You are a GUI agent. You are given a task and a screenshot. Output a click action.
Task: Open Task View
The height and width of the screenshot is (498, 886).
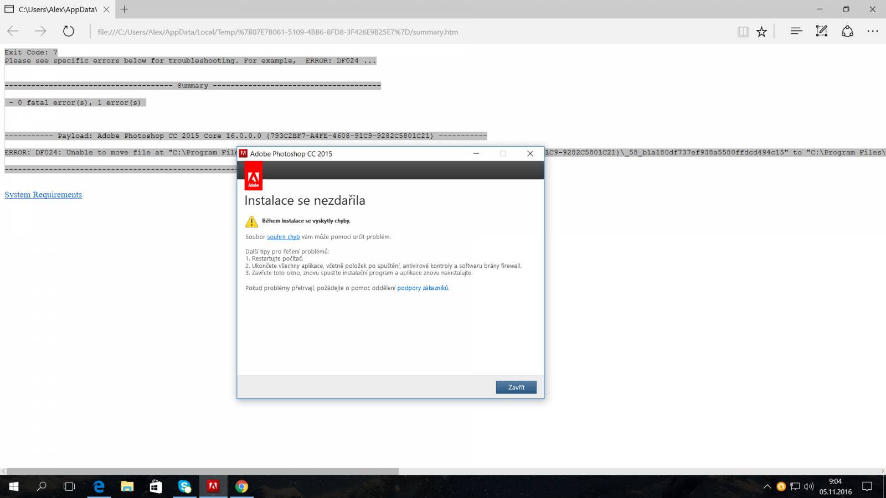click(69, 486)
